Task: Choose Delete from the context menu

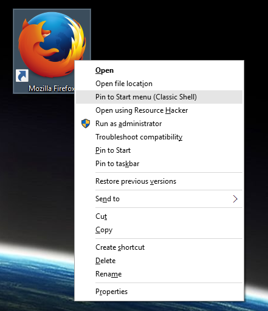Action: (x=159, y=261)
